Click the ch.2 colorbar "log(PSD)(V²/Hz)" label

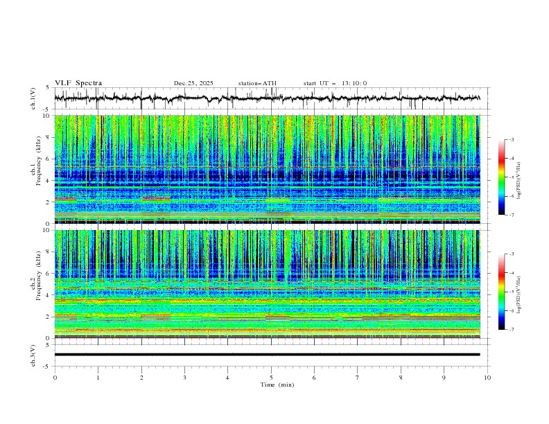coord(518,294)
